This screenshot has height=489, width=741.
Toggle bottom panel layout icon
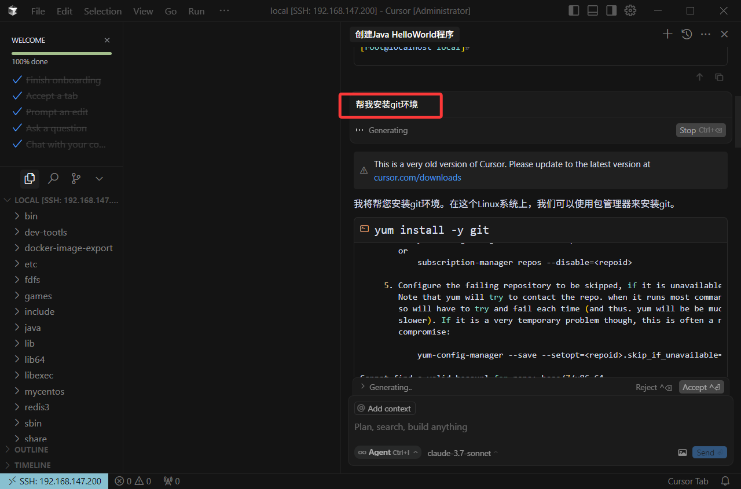click(x=592, y=10)
